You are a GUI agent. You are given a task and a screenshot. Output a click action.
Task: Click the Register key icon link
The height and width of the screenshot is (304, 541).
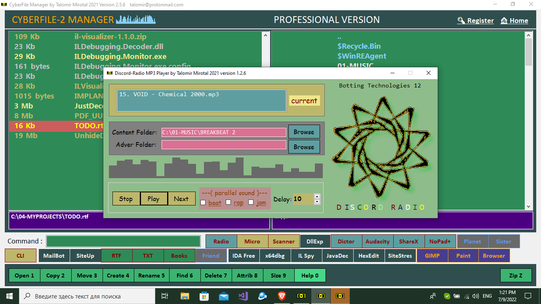pyautogui.click(x=461, y=21)
